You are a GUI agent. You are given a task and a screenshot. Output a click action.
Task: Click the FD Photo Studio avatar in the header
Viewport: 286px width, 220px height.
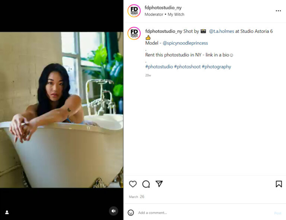[134, 11]
